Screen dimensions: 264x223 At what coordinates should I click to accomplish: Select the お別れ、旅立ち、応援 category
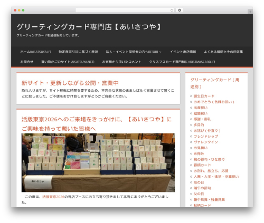[x=211, y=171]
